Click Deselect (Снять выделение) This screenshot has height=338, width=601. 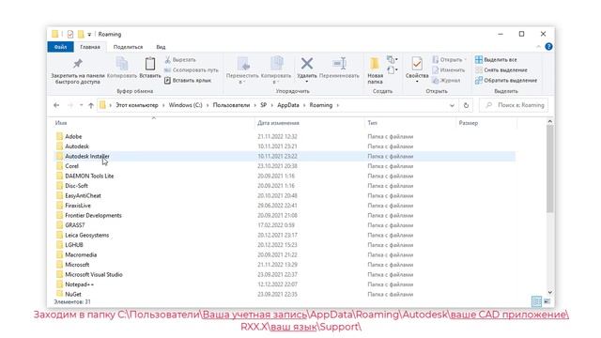501,70
